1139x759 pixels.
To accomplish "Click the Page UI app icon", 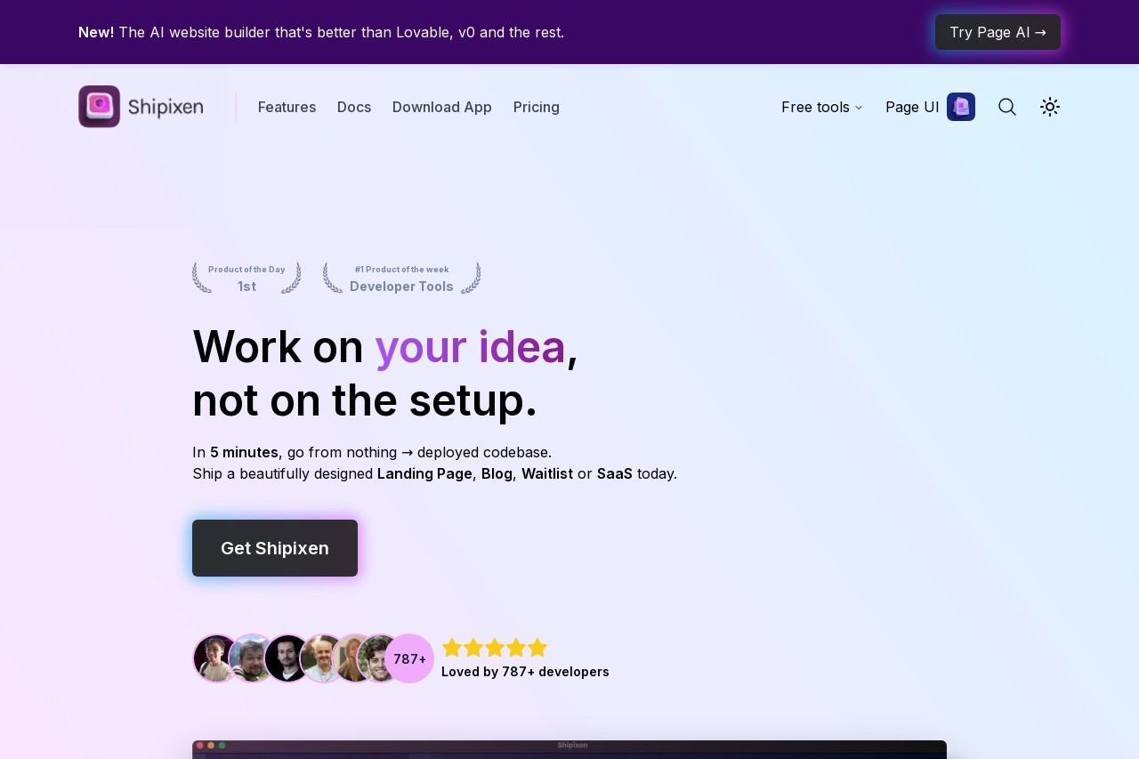I will pyautogui.click(x=961, y=107).
